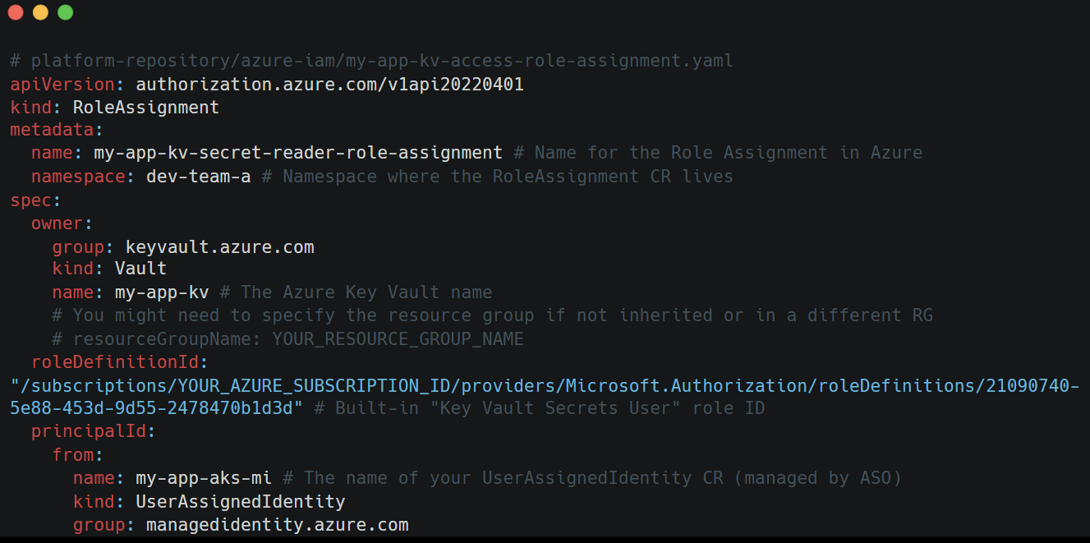
Task: Click comment 'The Azure Key Vault name'
Action: tap(356, 292)
